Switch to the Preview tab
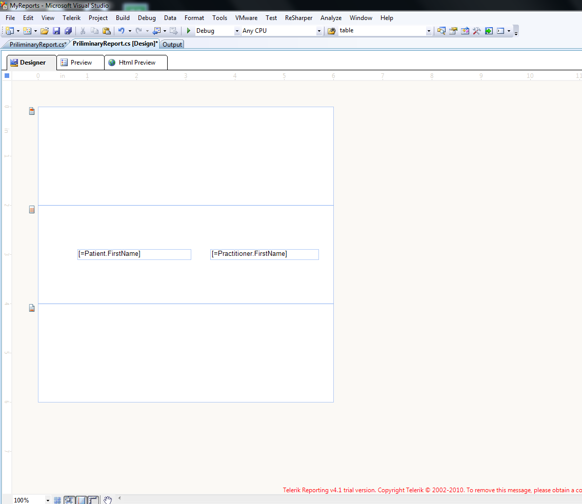Screen dimensions: 582x504 [81, 63]
